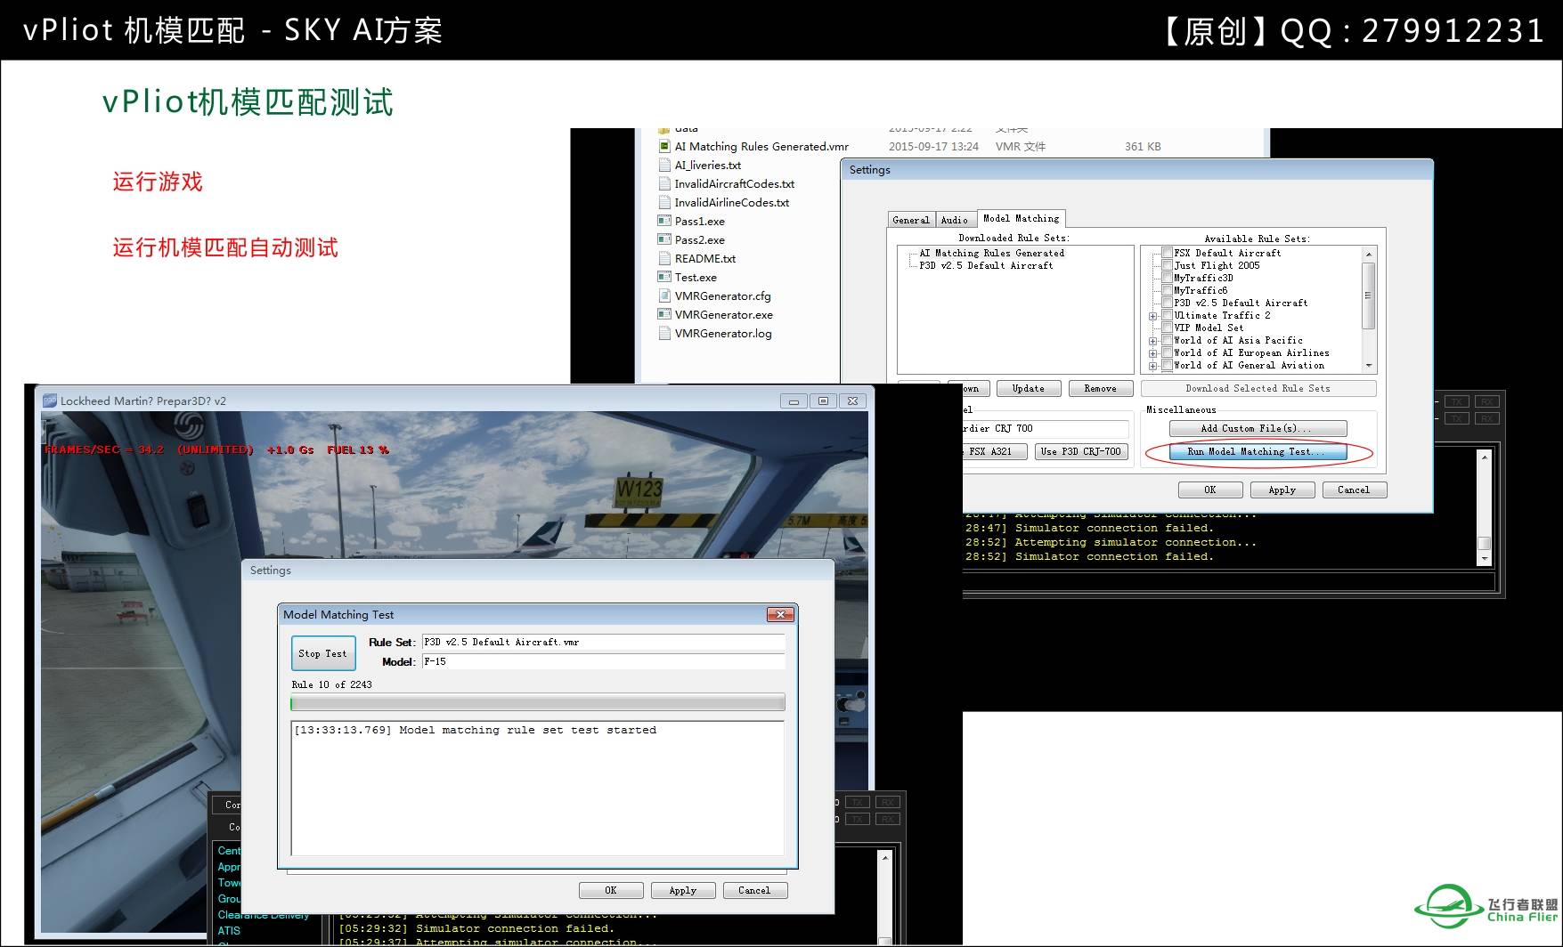Click the Stop Test button
Screen dimensions: 1563x947
[323, 653]
